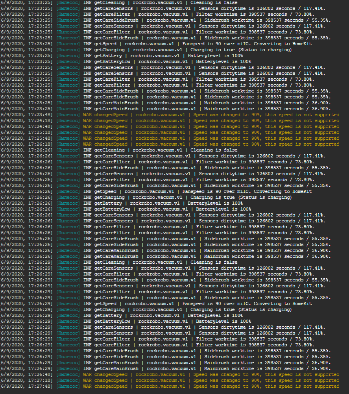Select the 17:26:18 changedSpeed warning line
This screenshot has height=394, width=349.
[170, 144]
